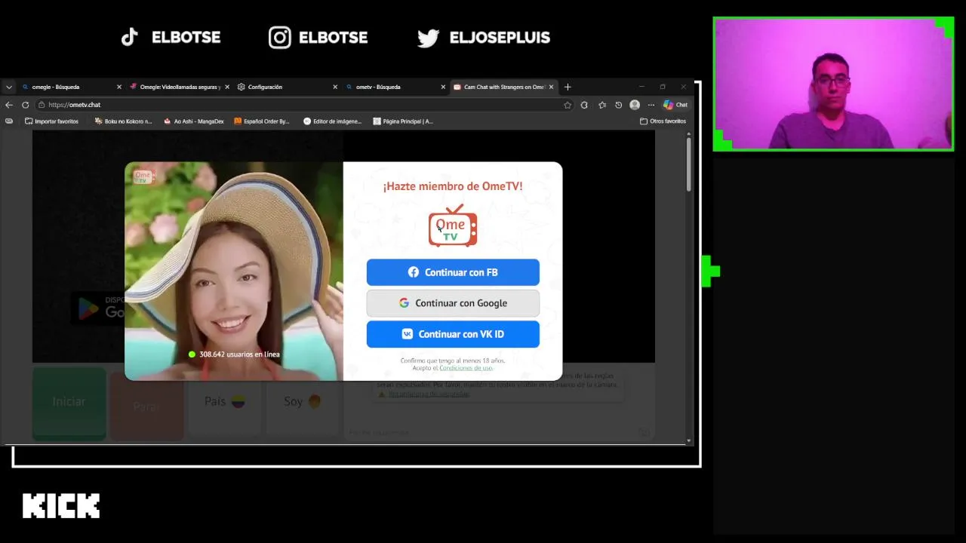Click the TikTok icon in the overlay
The image size is (966, 543).
click(130, 37)
